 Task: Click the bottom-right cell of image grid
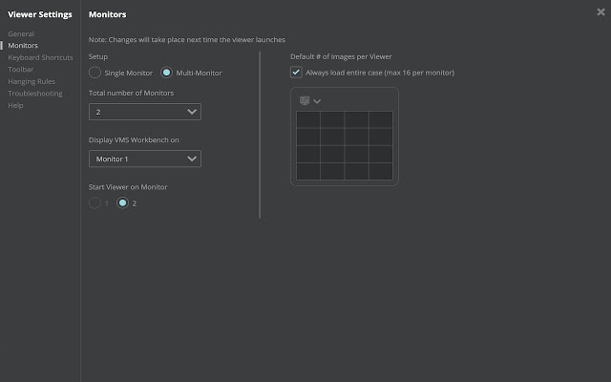coord(381,171)
